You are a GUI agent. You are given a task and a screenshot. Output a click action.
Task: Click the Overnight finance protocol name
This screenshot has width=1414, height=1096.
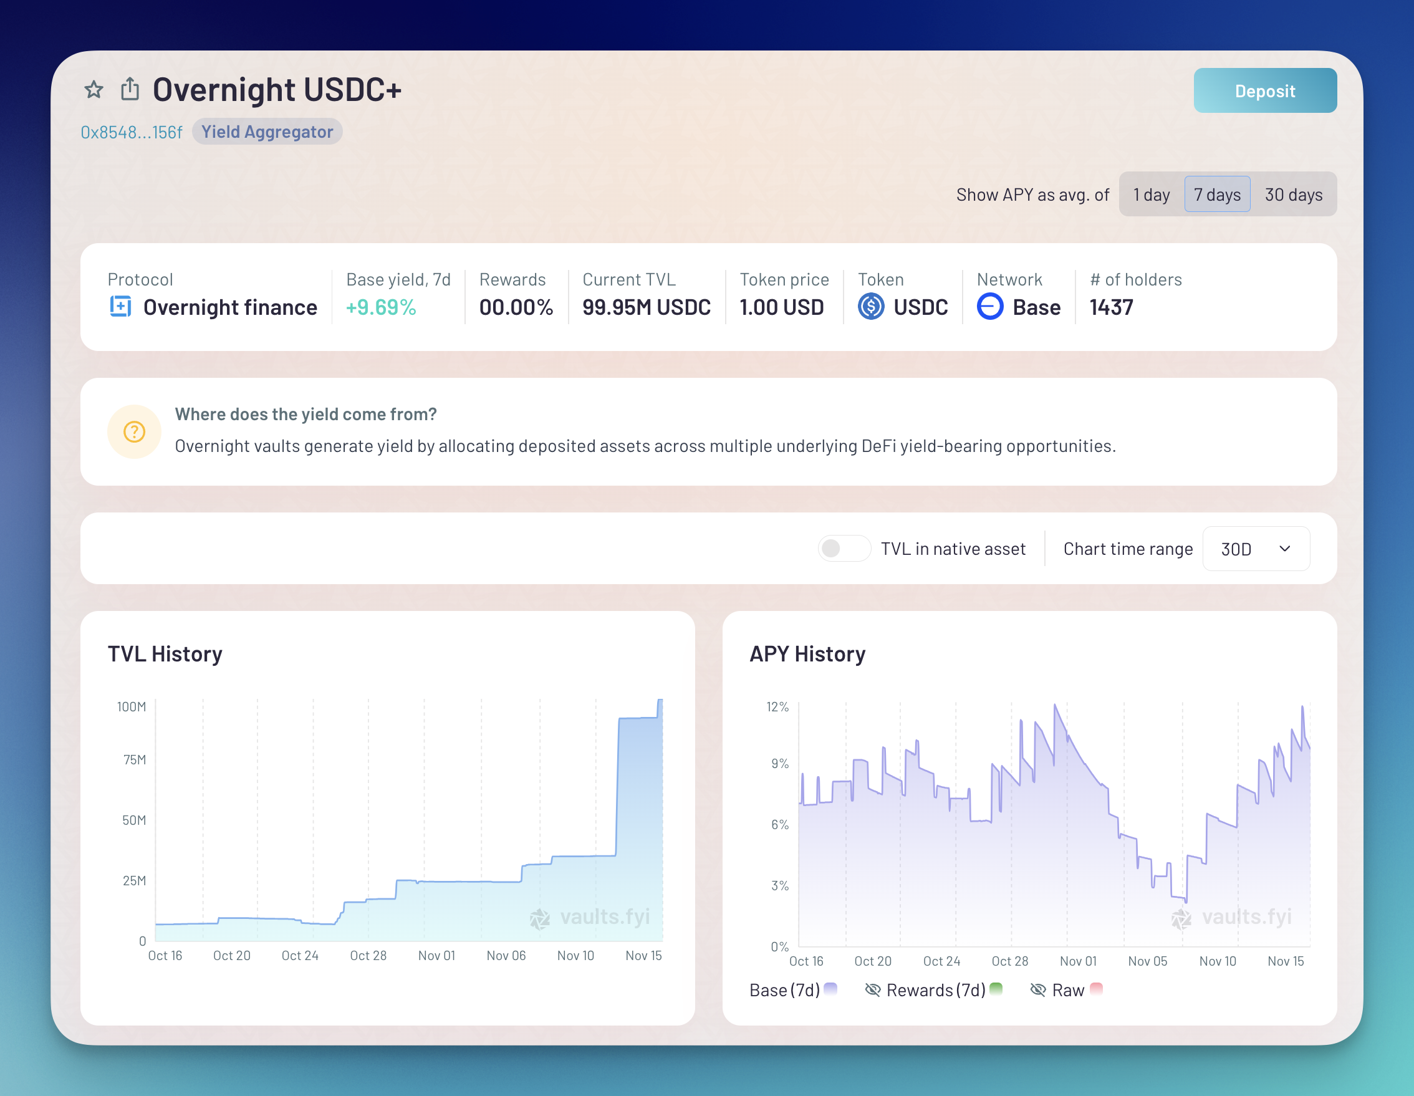230,307
